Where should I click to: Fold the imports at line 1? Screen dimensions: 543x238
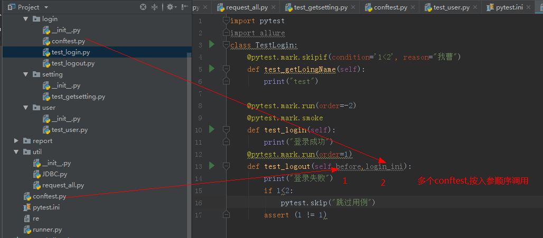click(x=226, y=21)
